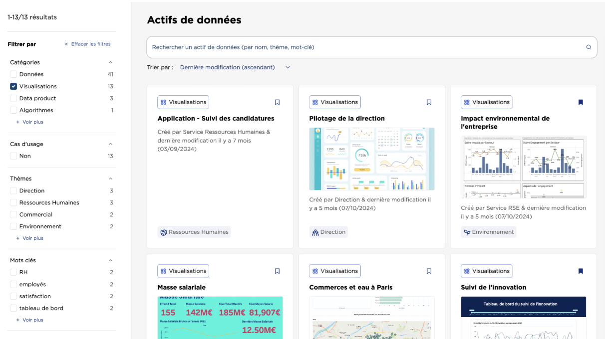Image resolution: width=605 pixels, height=339 pixels.
Task: Click the search magnifier icon
Action: [x=589, y=47]
